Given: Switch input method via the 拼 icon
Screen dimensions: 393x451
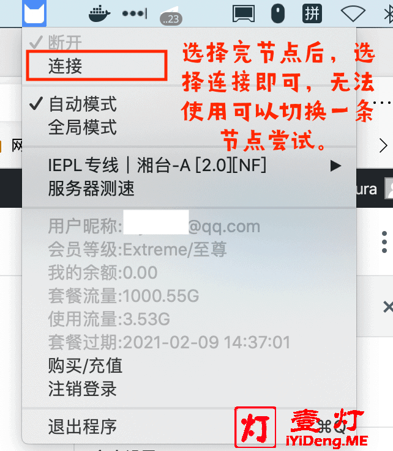Looking at the screenshot, I should point(312,13).
